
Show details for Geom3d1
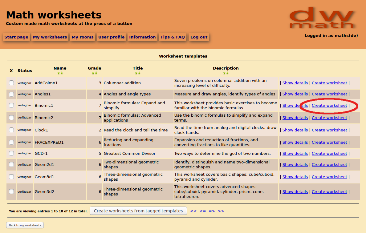click(x=295, y=177)
